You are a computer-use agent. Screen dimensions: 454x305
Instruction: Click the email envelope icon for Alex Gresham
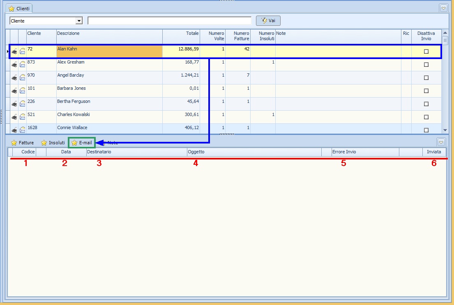click(x=23, y=64)
